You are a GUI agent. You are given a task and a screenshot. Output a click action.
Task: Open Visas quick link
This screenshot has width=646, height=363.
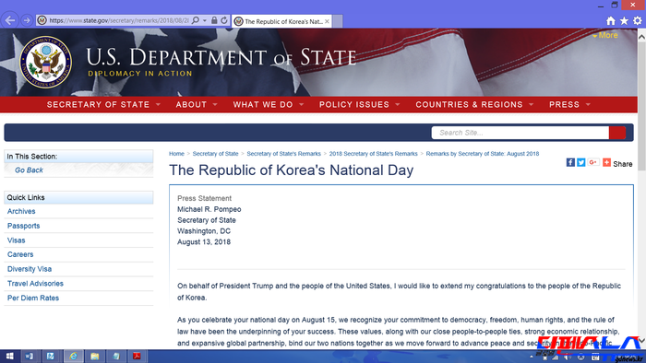tap(16, 240)
